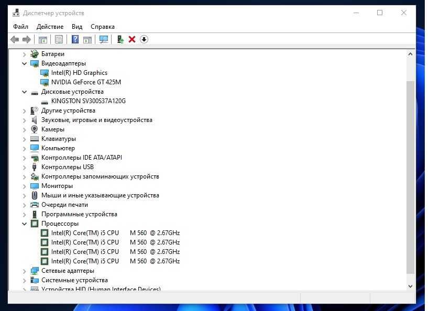
Task: Expand the Системные устройства chevron
Action: (x=24, y=281)
